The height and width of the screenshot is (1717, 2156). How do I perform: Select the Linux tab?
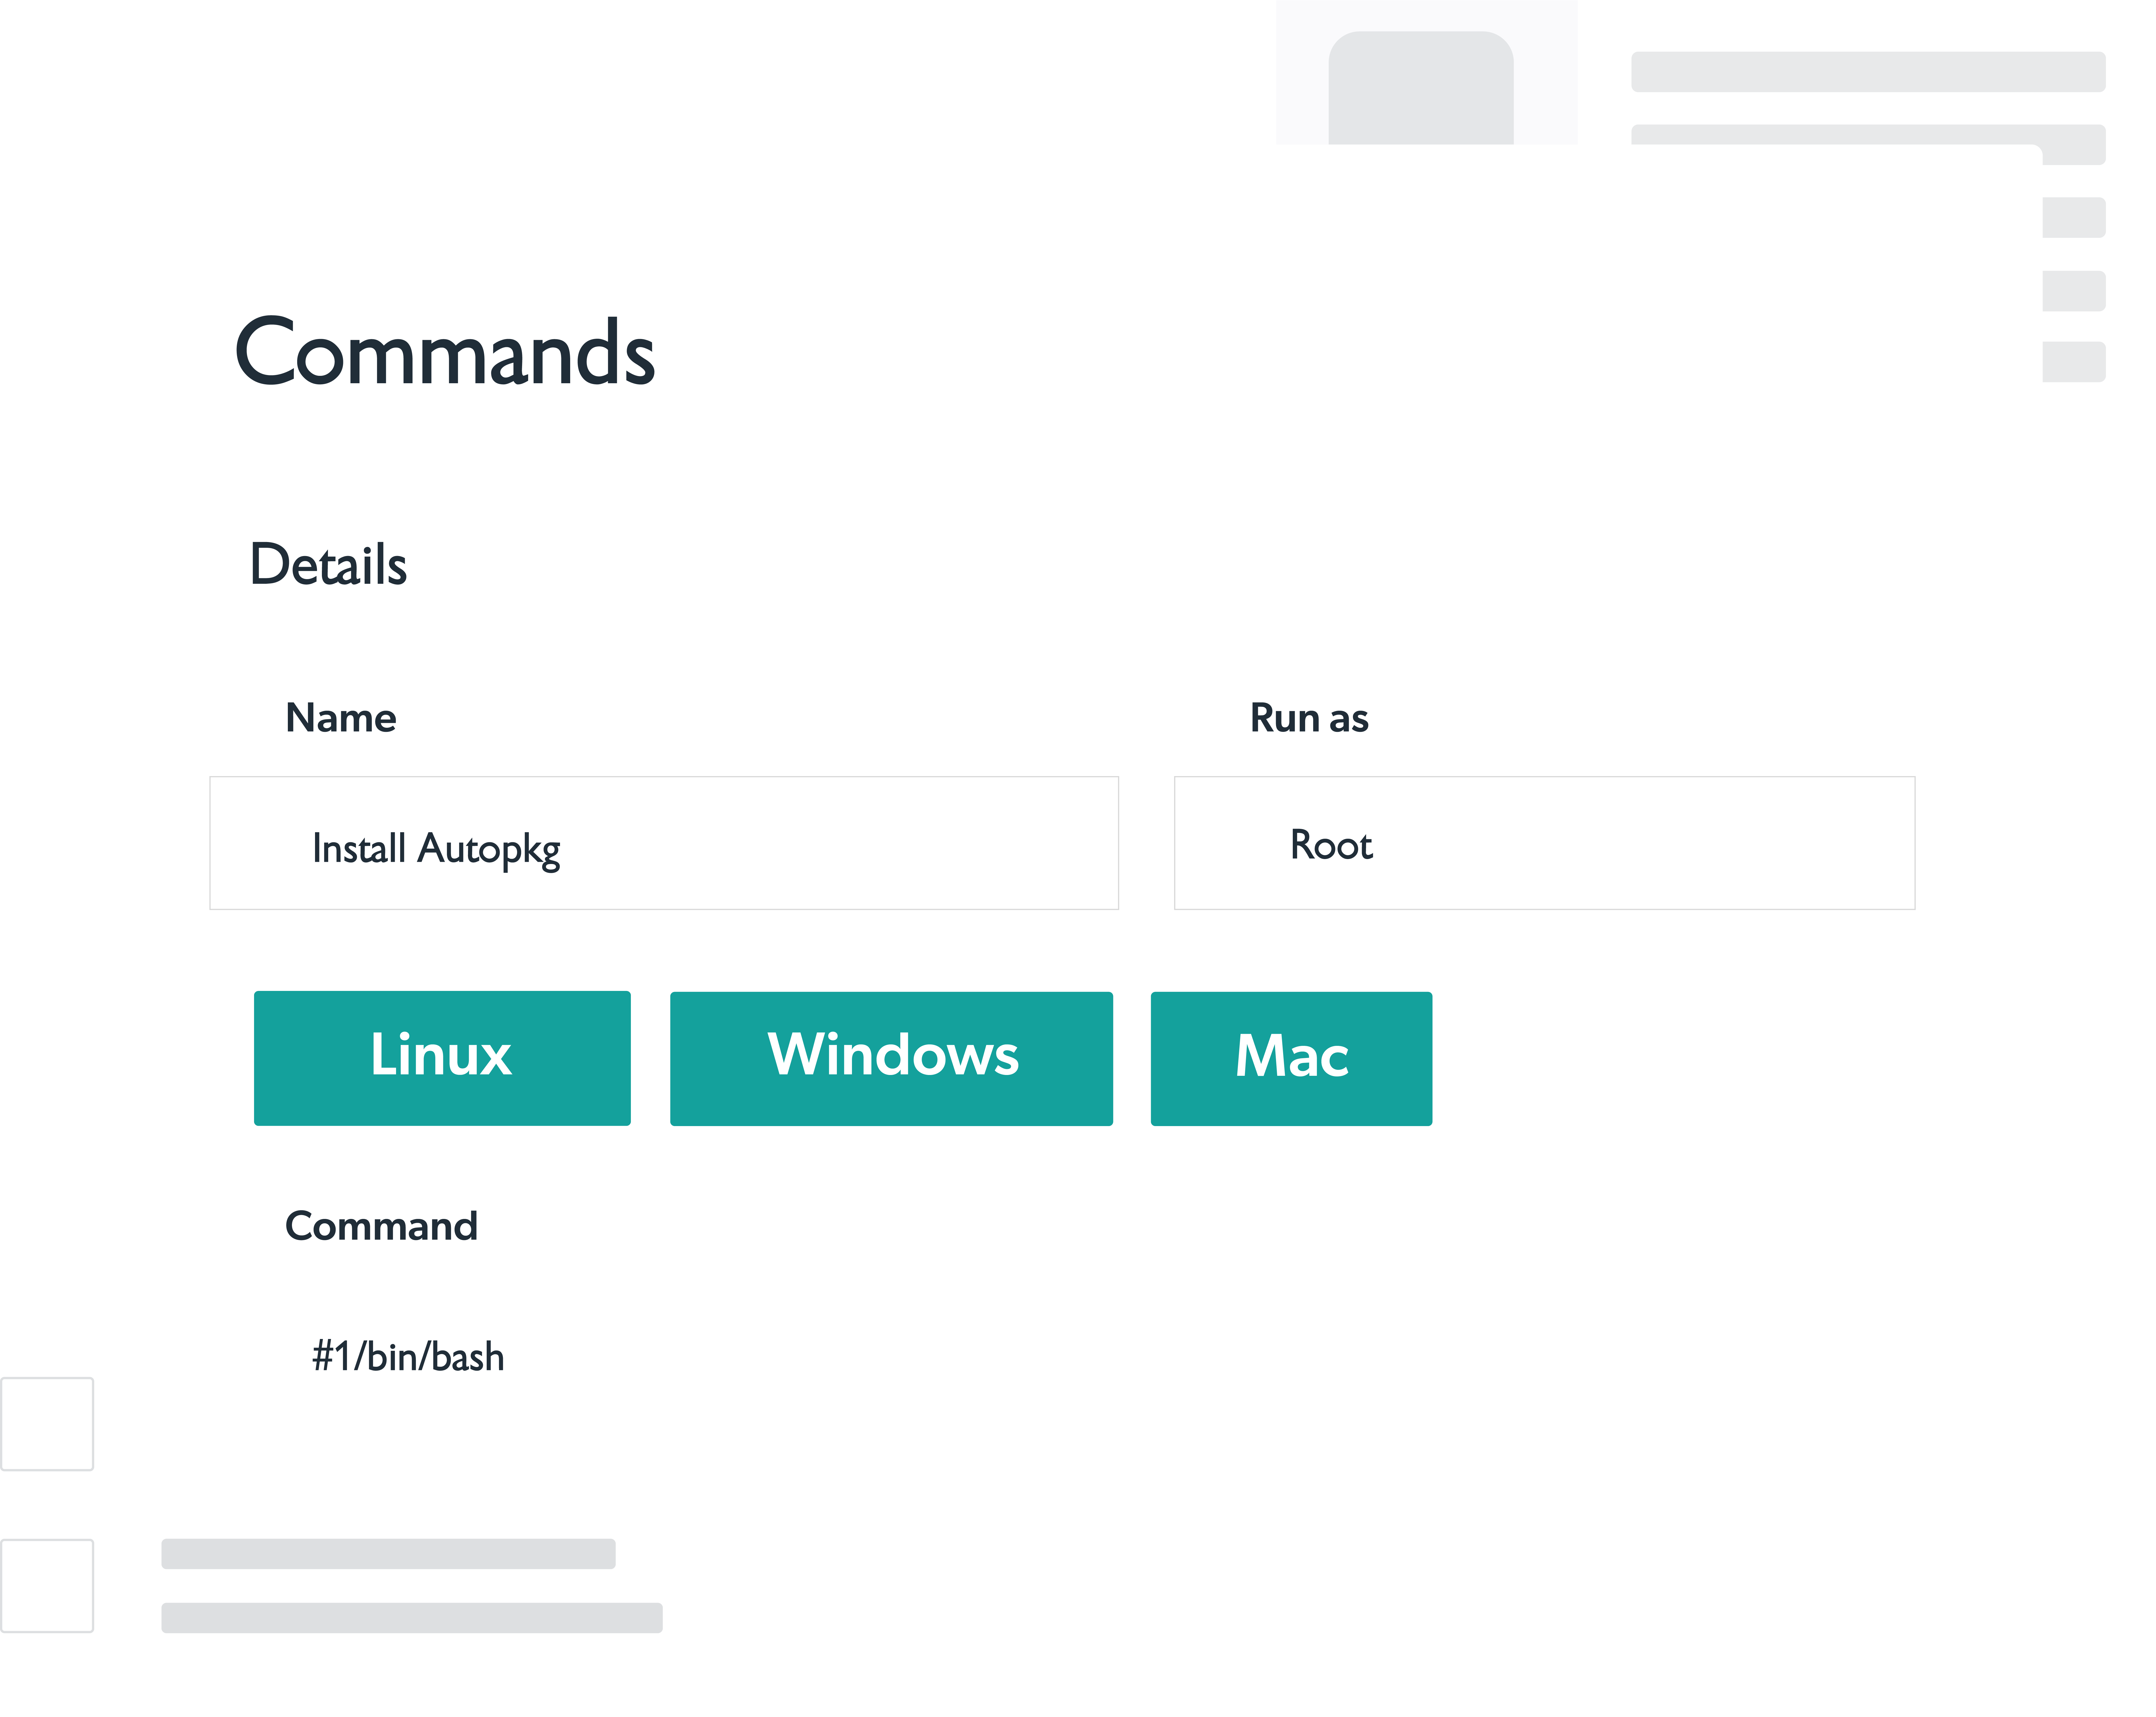coord(442,1058)
